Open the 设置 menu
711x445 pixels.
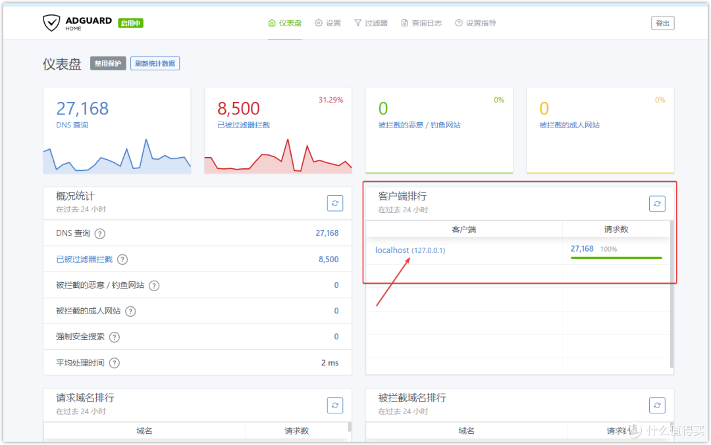click(x=327, y=22)
